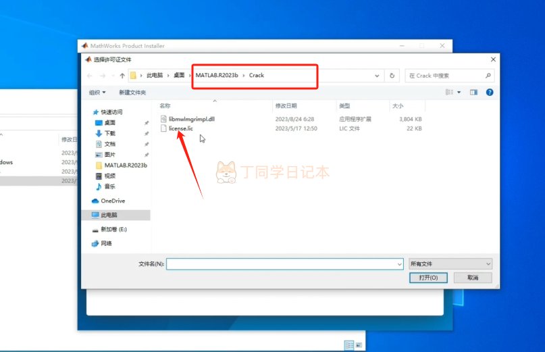Click the Crack breadcrumb segment

257,75
